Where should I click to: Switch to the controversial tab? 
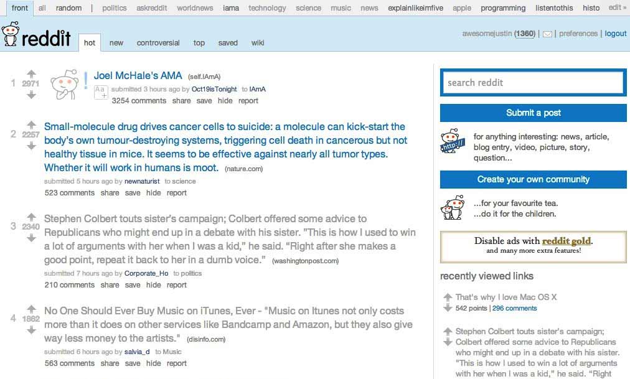tap(158, 42)
